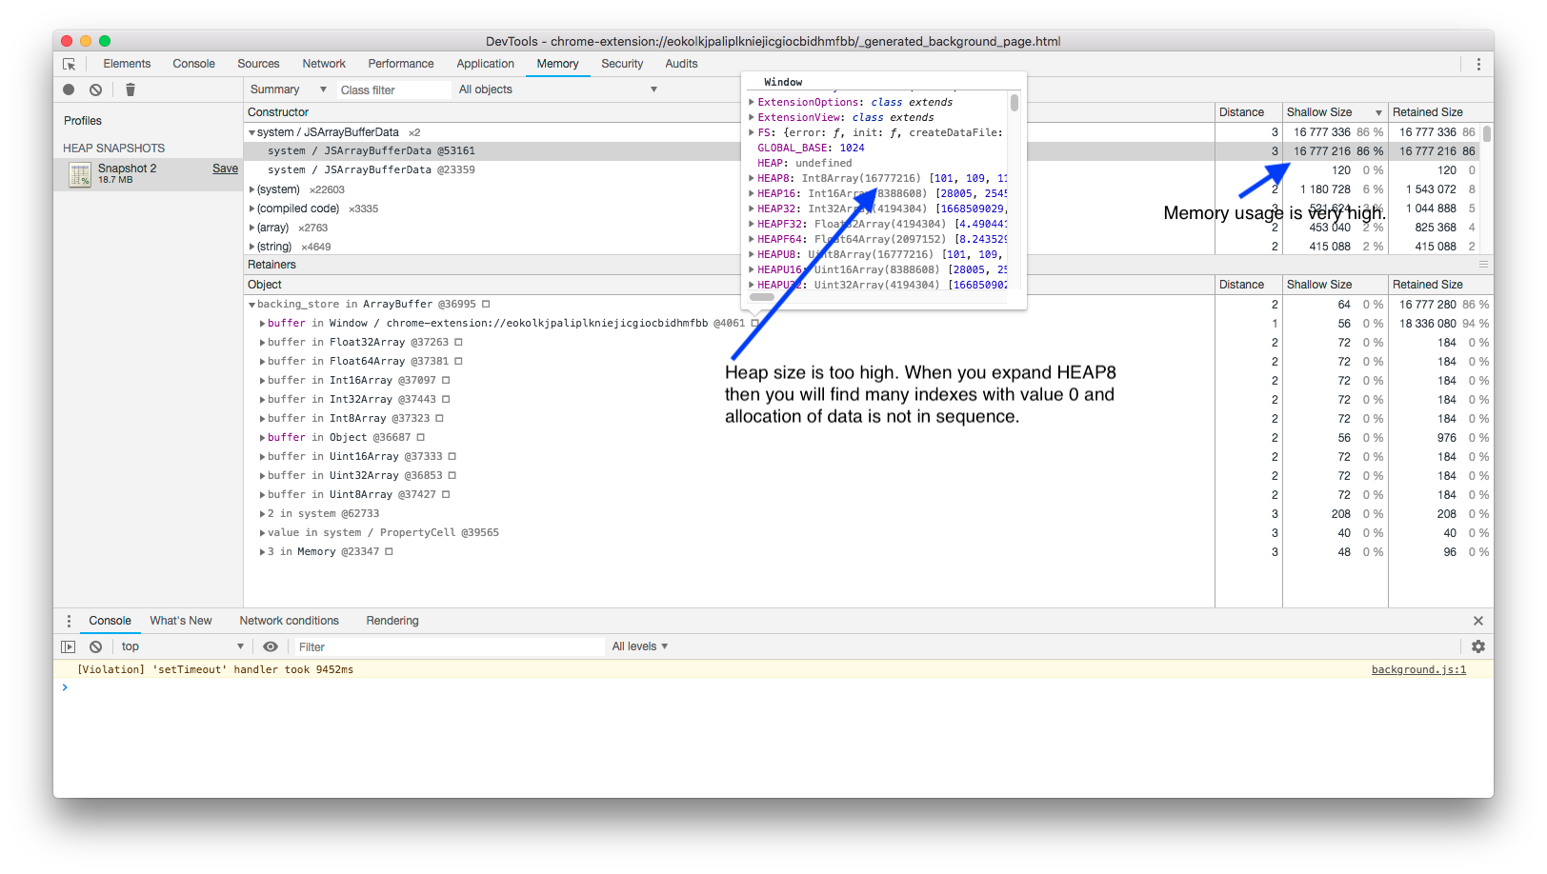Expand the buffer in Float32Array @37263 entry

[x=263, y=342]
